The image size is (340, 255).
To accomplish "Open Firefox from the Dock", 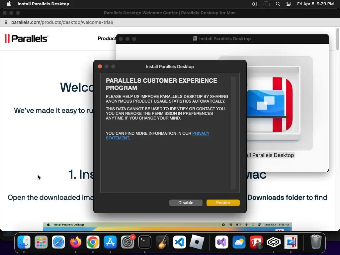I will (x=76, y=242).
